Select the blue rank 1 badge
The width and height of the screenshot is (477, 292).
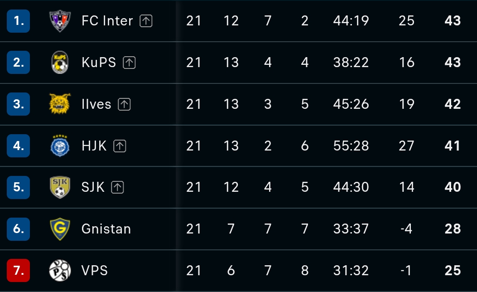(18, 21)
